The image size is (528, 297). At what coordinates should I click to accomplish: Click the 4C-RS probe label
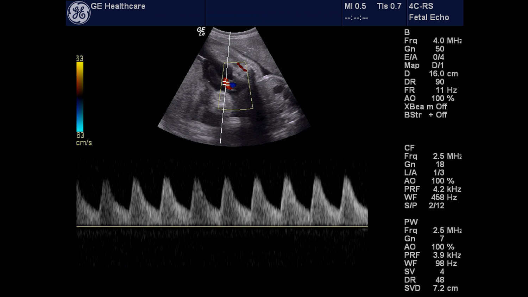point(421,6)
